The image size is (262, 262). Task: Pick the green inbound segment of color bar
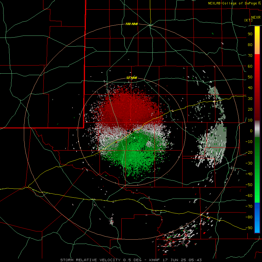click(257, 170)
